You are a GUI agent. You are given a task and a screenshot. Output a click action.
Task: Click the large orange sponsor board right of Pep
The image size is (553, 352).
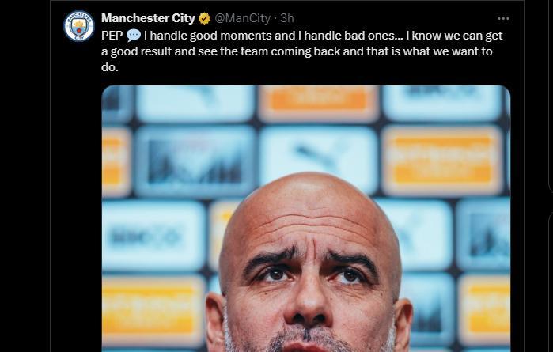pos(442,161)
